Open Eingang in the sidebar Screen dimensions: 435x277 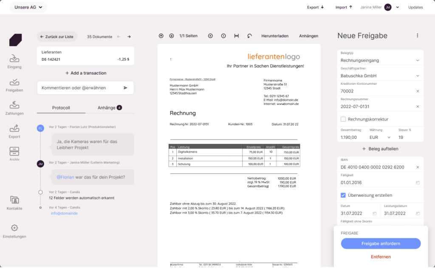pyautogui.click(x=14, y=62)
